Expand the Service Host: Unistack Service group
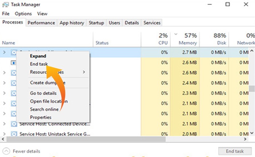This screenshot has height=157, width=255. (x=4, y=134)
